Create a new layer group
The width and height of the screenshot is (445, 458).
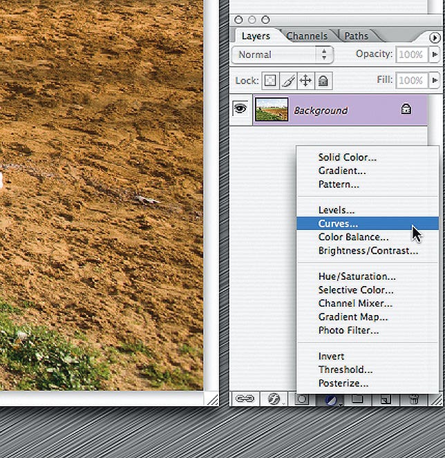pyautogui.click(x=357, y=399)
